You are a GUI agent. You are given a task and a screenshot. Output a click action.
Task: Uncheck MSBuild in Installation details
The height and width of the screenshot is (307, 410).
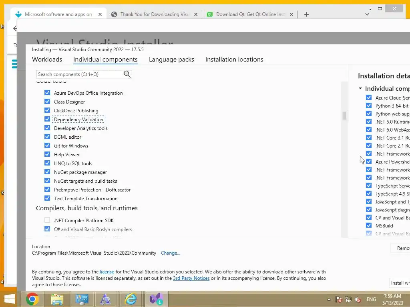coord(369,225)
